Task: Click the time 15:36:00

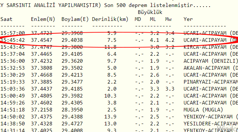Action: [12, 61]
